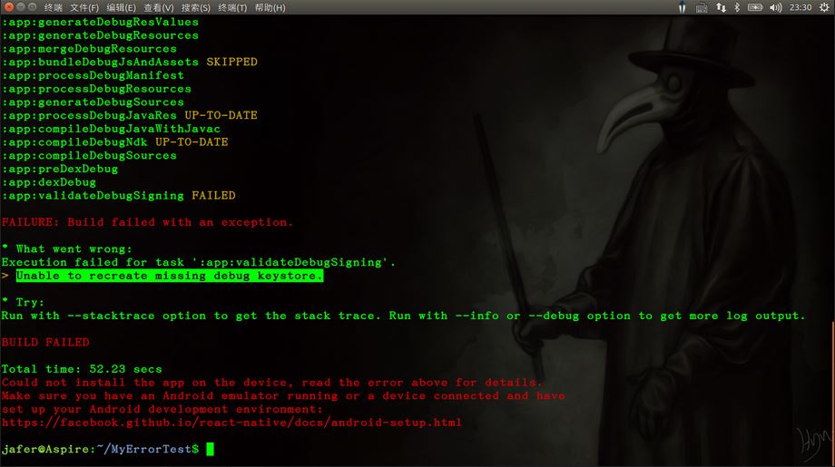Click the 'jafer@Aspire:~/MyErrorTest$' prompt

coord(100,450)
